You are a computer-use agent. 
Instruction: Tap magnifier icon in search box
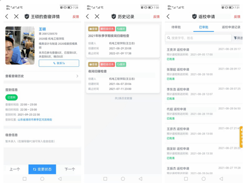coord(169,38)
